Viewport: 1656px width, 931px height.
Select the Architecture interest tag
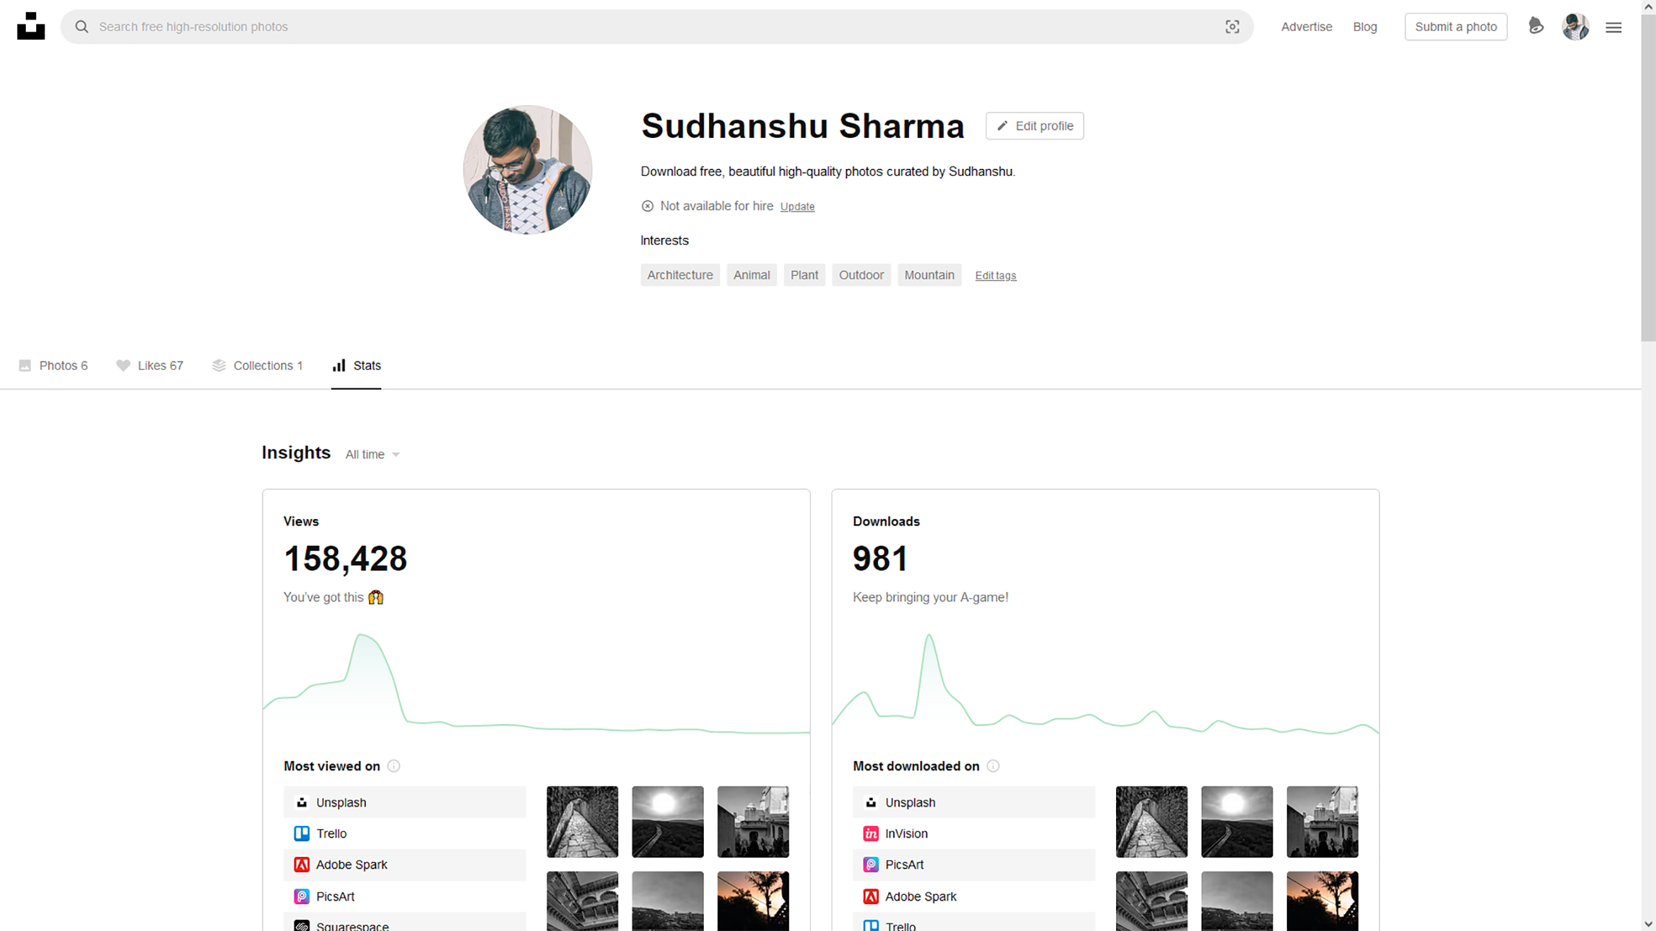tap(679, 275)
